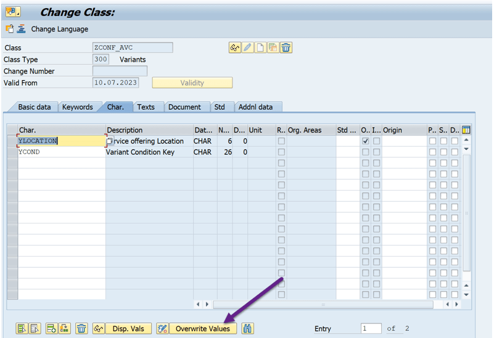Click the YLOCATION characteristic cell
The width and height of the screenshot is (494, 338).
62,141
